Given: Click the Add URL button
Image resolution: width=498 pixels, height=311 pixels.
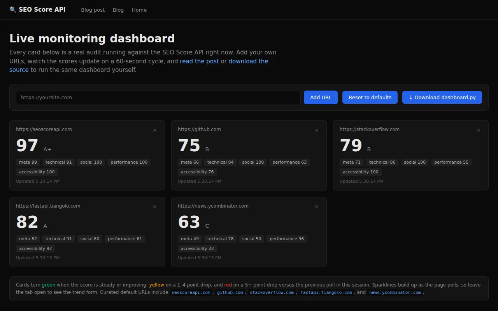Looking at the screenshot, I should (x=321, y=98).
